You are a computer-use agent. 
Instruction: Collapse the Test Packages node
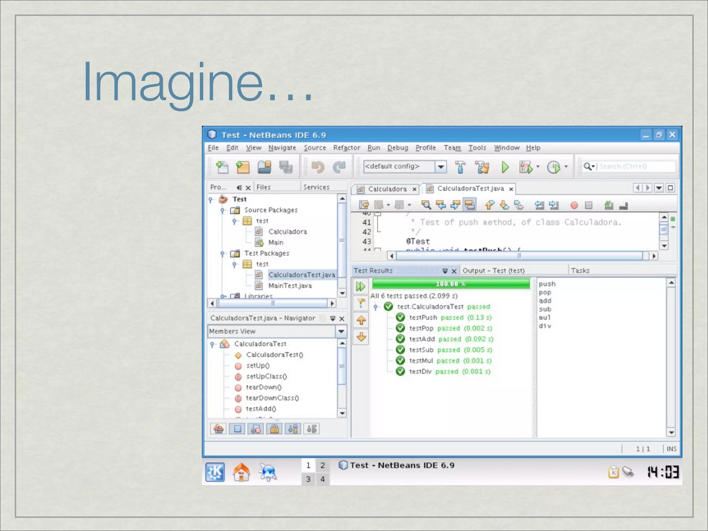pyautogui.click(x=222, y=253)
